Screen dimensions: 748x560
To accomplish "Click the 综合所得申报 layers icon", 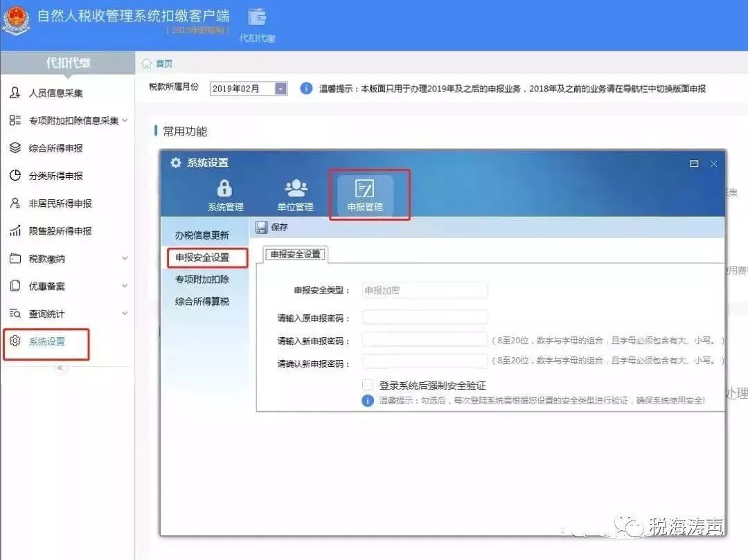I will 15,147.
